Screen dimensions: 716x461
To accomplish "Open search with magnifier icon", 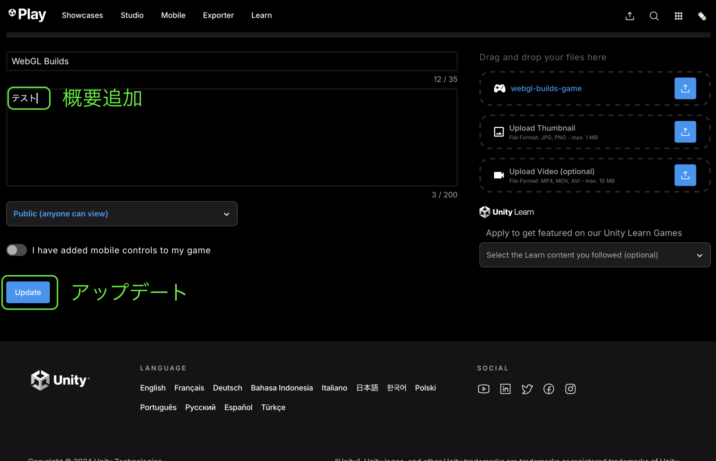I will (654, 16).
